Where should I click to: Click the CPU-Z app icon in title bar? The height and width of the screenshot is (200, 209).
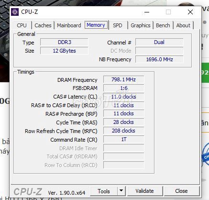click(15, 12)
